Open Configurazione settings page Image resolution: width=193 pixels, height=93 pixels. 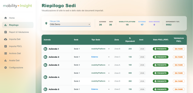click(18, 68)
